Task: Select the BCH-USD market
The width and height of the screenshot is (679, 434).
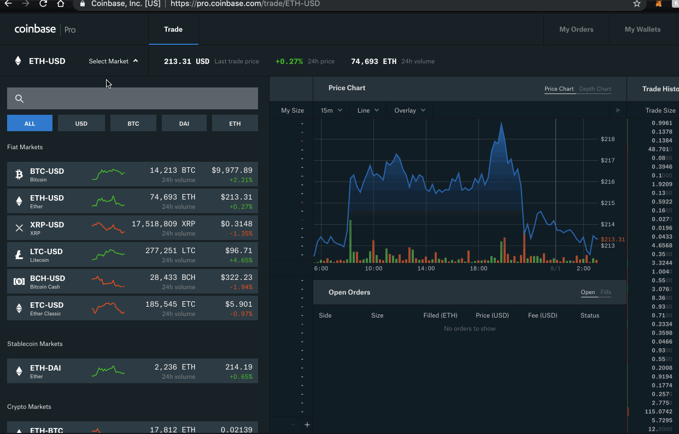Action: [132, 281]
